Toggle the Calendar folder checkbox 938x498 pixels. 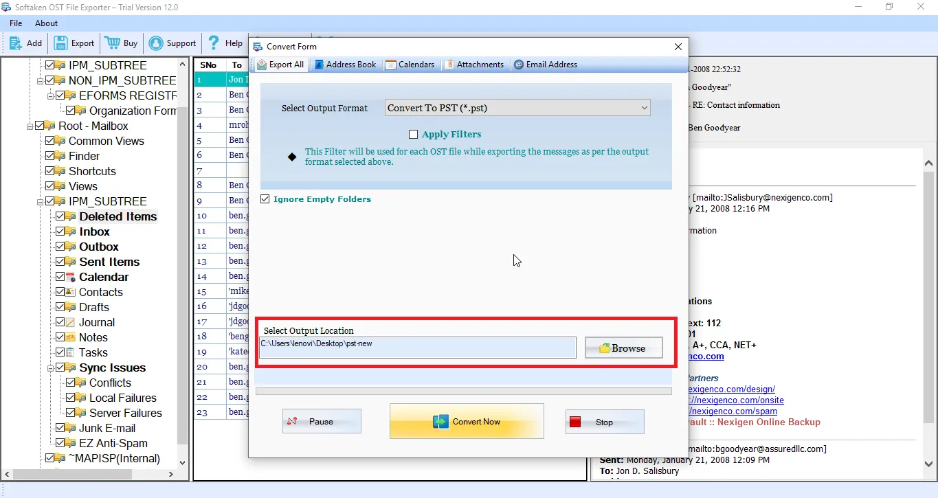tap(60, 277)
